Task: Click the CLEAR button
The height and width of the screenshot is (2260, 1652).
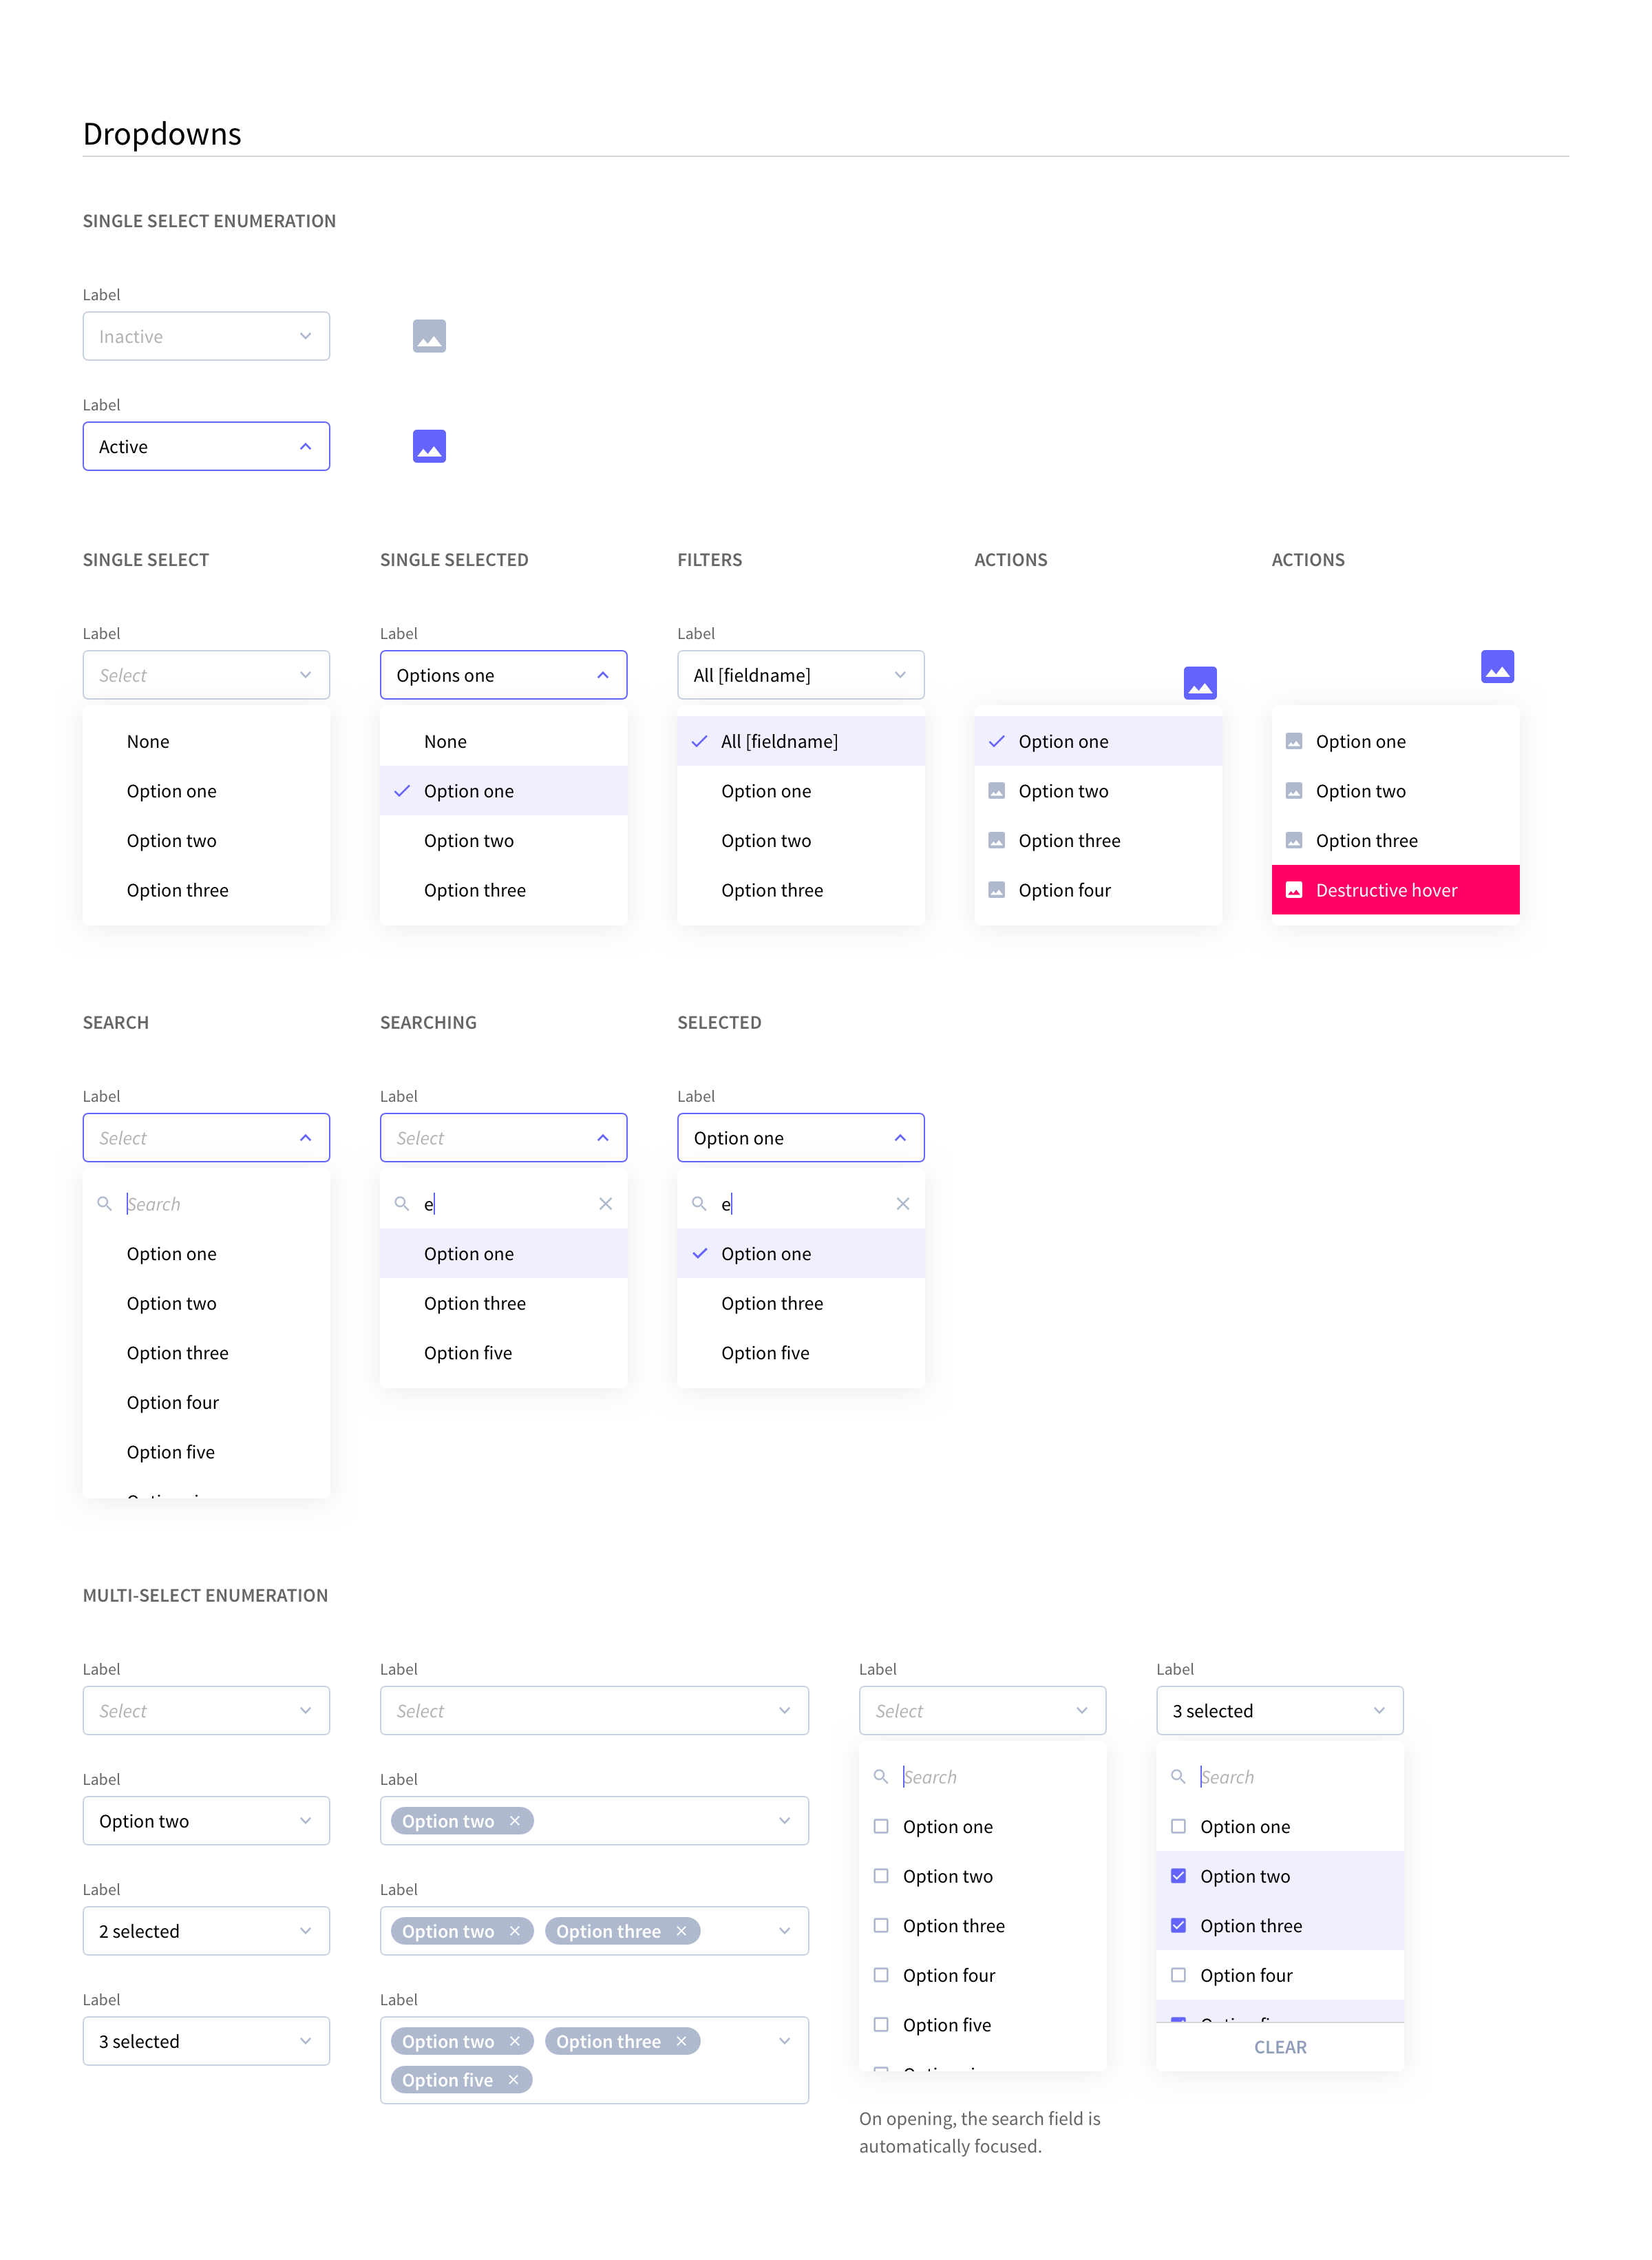Action: 1279,2047
